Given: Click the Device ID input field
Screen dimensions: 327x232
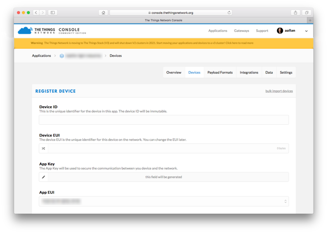Looking at the screenshot, I should tap(163, 120).
